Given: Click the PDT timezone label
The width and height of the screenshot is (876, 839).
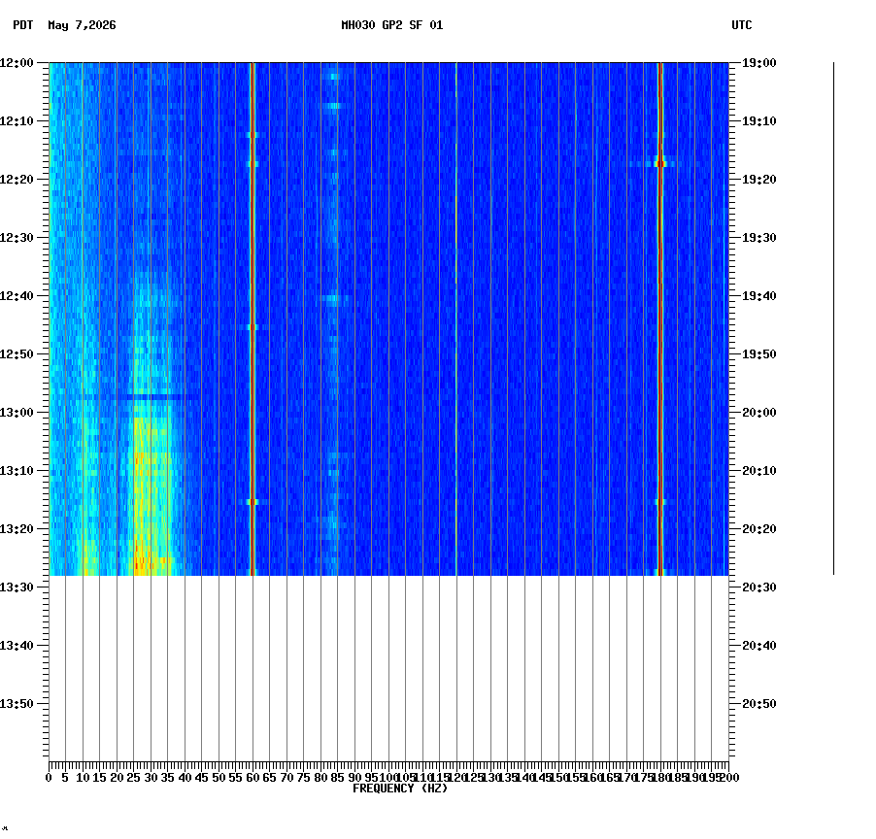Looking at the screenshot, I should 23,25.
